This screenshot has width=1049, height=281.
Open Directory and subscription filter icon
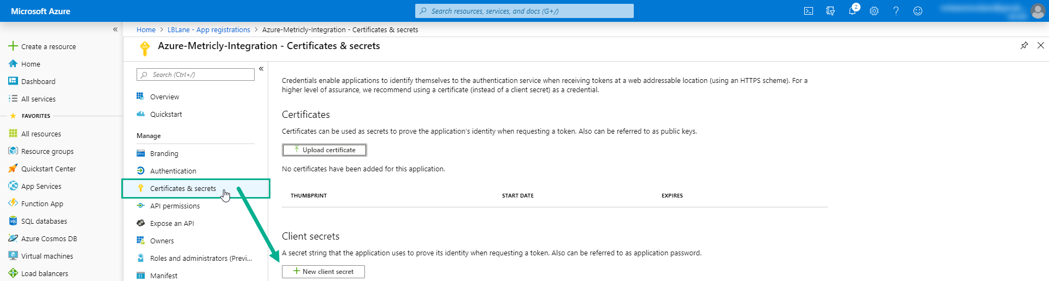coord(830,11)
